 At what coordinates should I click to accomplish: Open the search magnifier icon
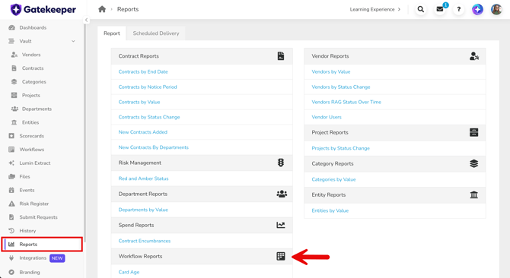(x=420, y=9)
